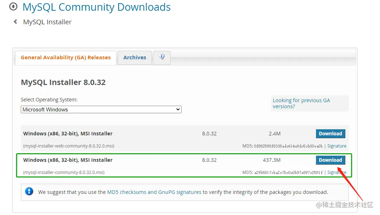
Task: Open Looking for previous GA versions link
Action: (301, 103)
